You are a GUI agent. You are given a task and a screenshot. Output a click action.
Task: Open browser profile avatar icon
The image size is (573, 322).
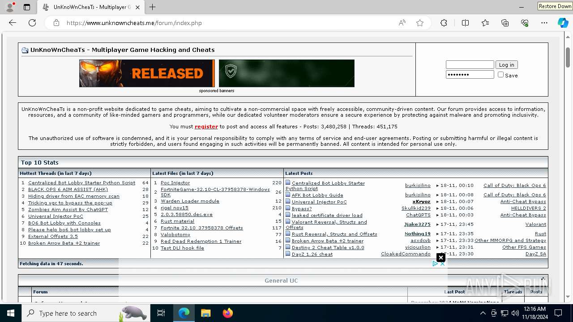10,7
